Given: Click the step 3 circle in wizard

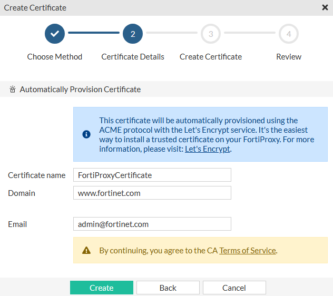Looking at the screenshot, I should coord(211,34).
